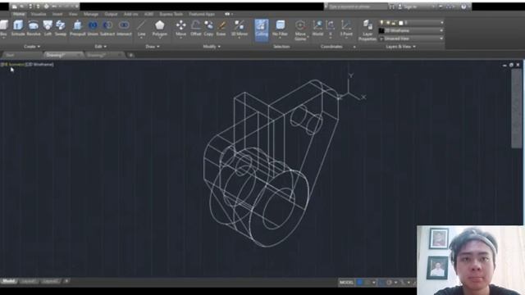This screenshot has height=295, width=525.
Task: Click the Intersect solids tool
Action: [124, 28]
